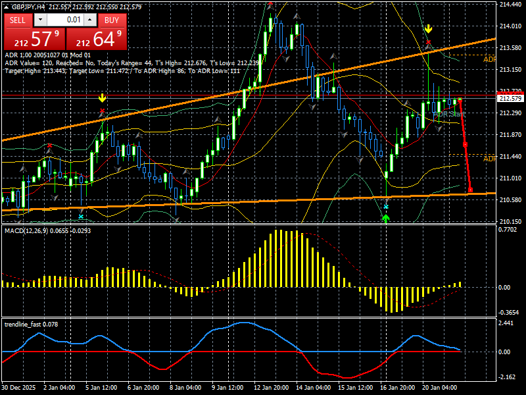Click the Target High= 213.443 info line

(122, 71)
